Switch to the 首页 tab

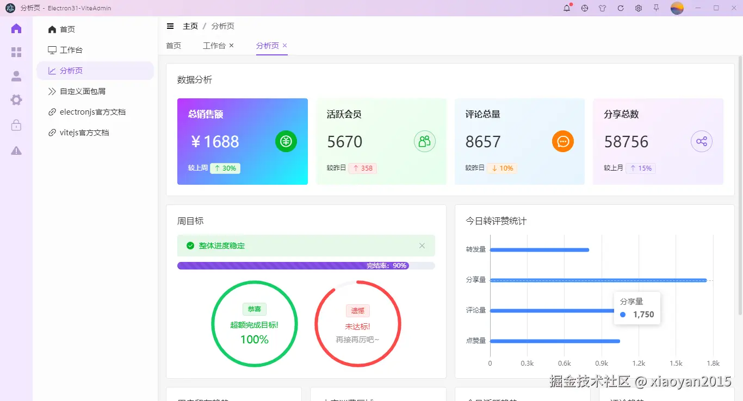tap(174, 46)
